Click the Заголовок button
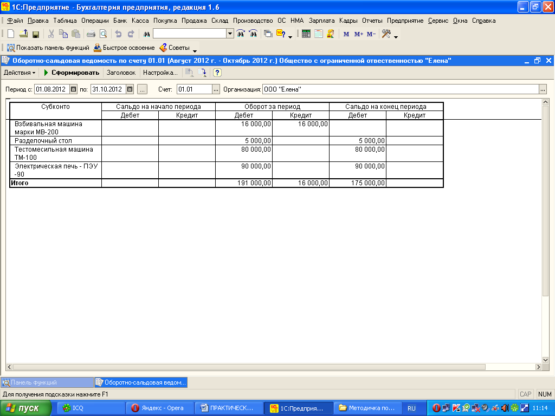 point(121,73)
